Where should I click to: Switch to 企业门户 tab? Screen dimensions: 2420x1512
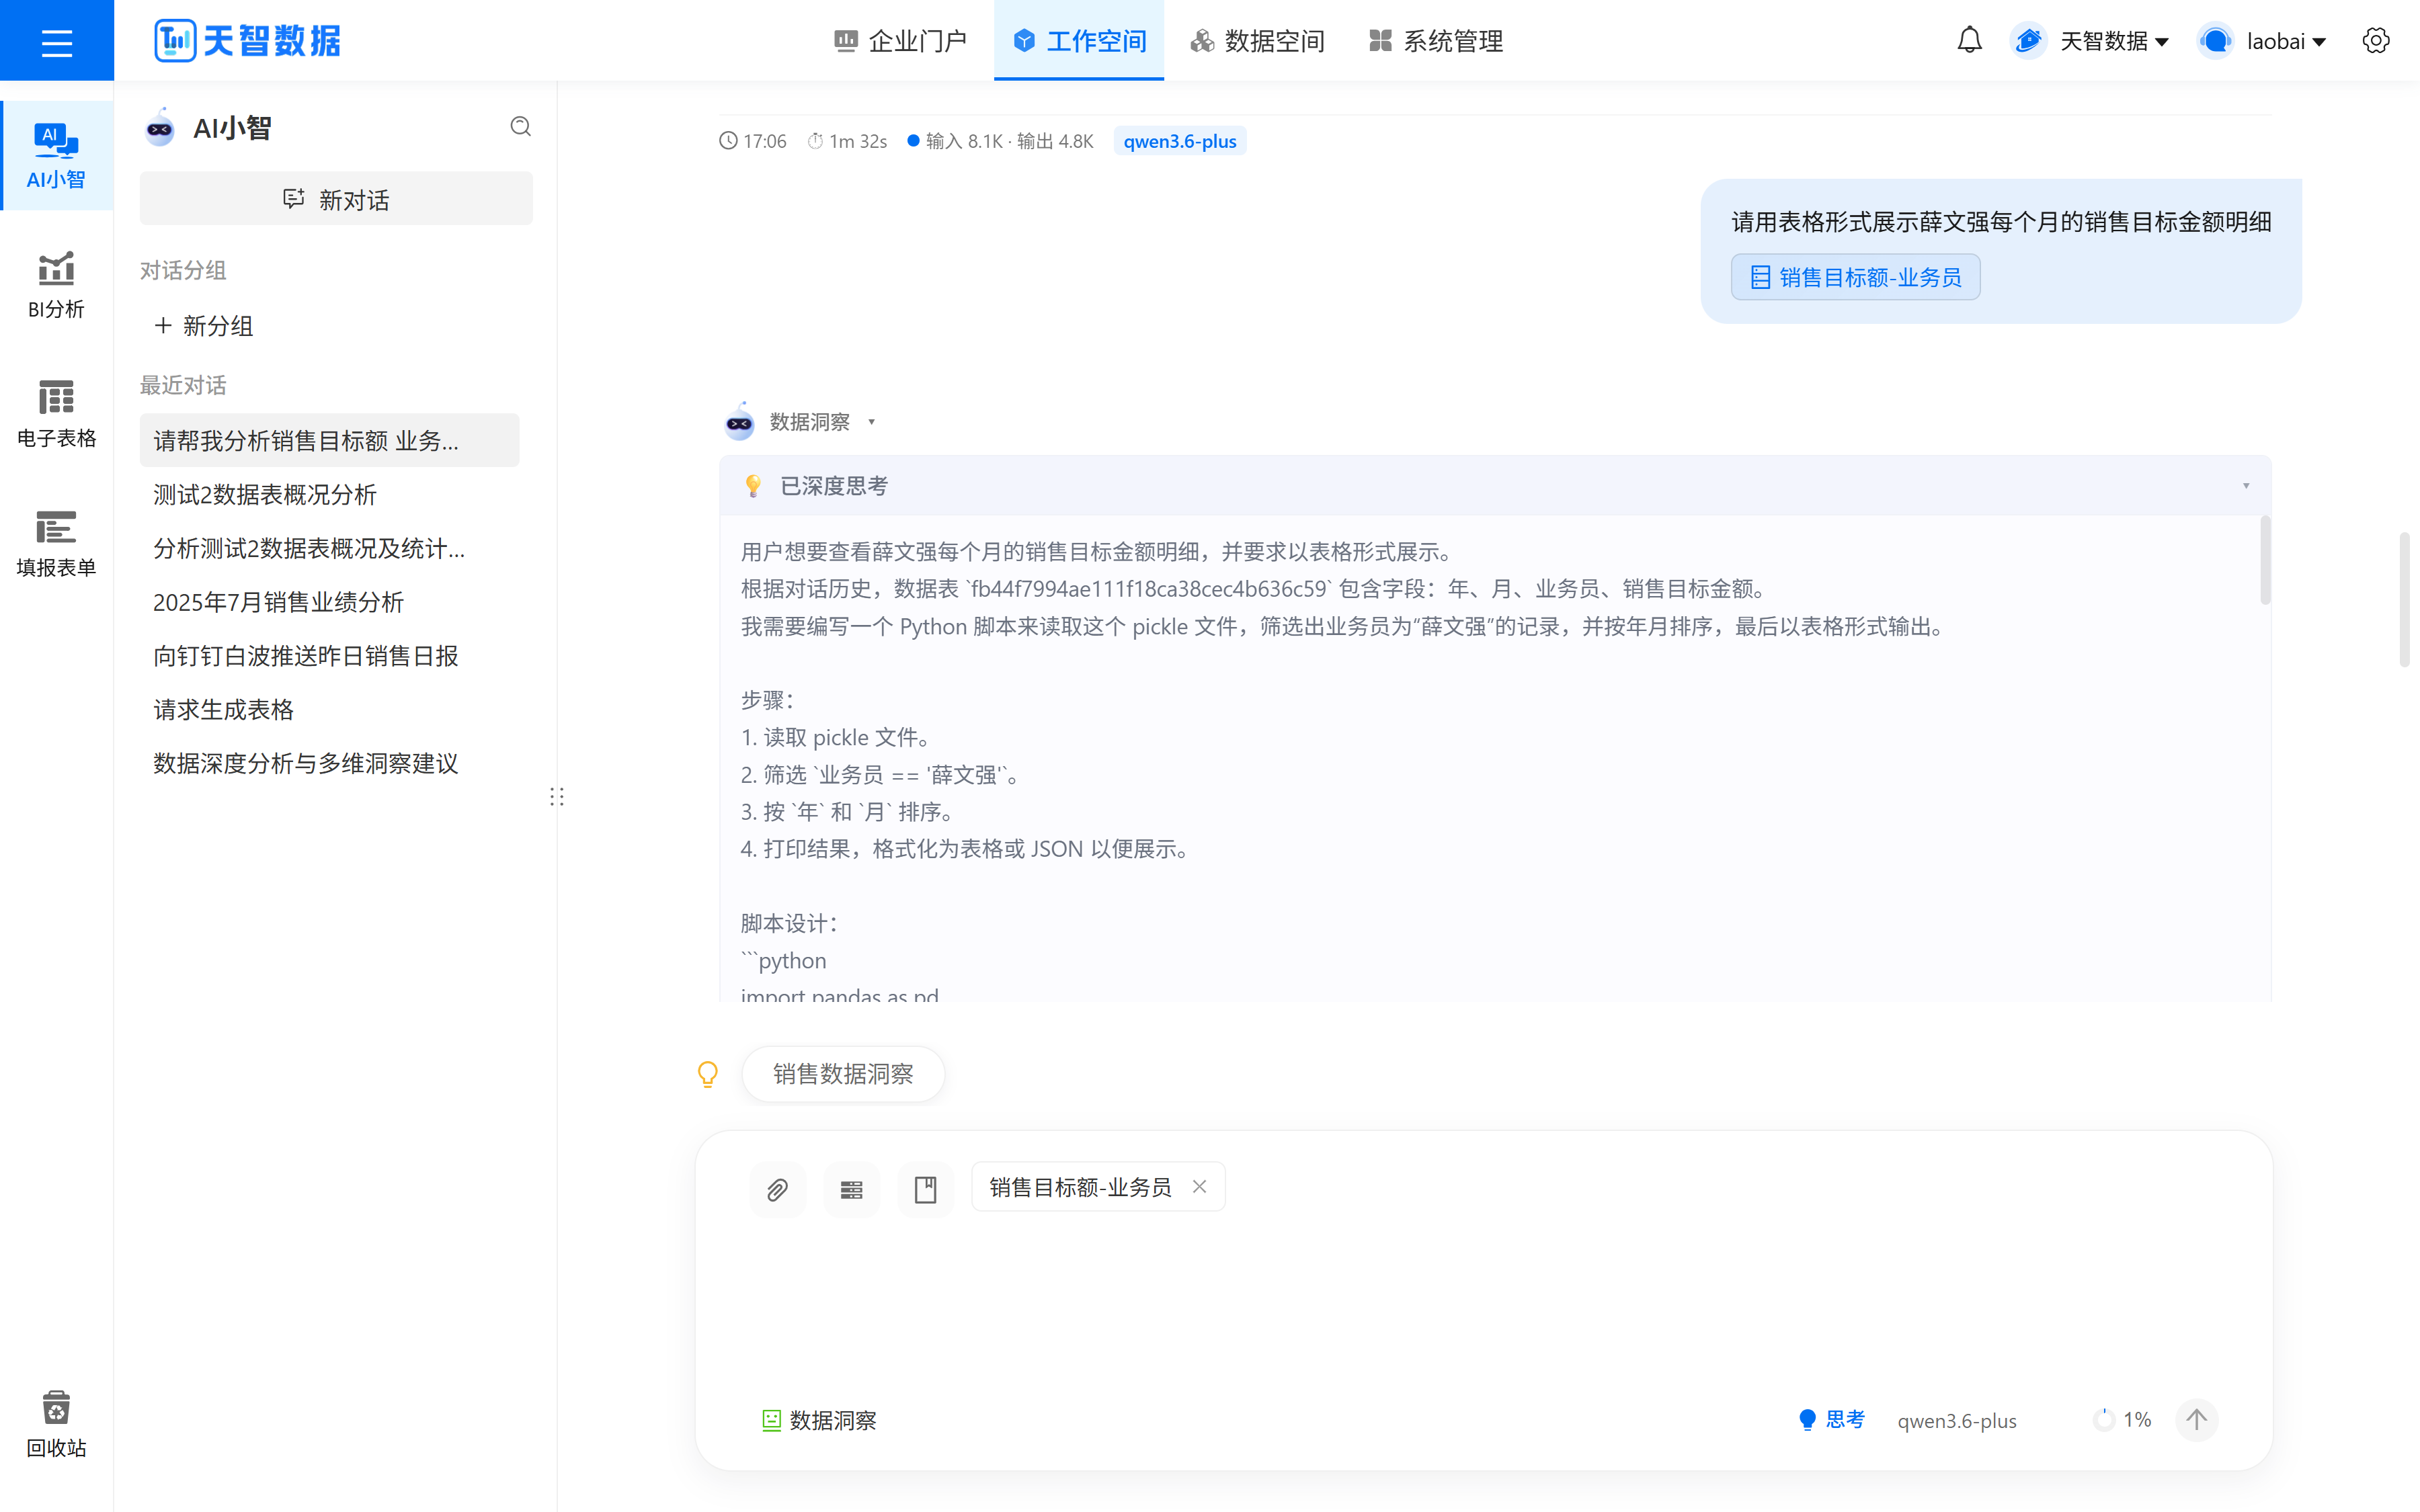[x=901, y=41]
